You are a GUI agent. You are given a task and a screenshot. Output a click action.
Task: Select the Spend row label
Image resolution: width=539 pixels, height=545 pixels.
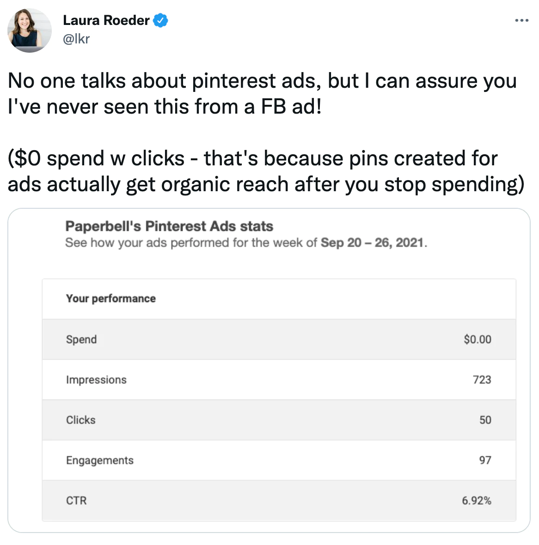(x=81, y=339)
